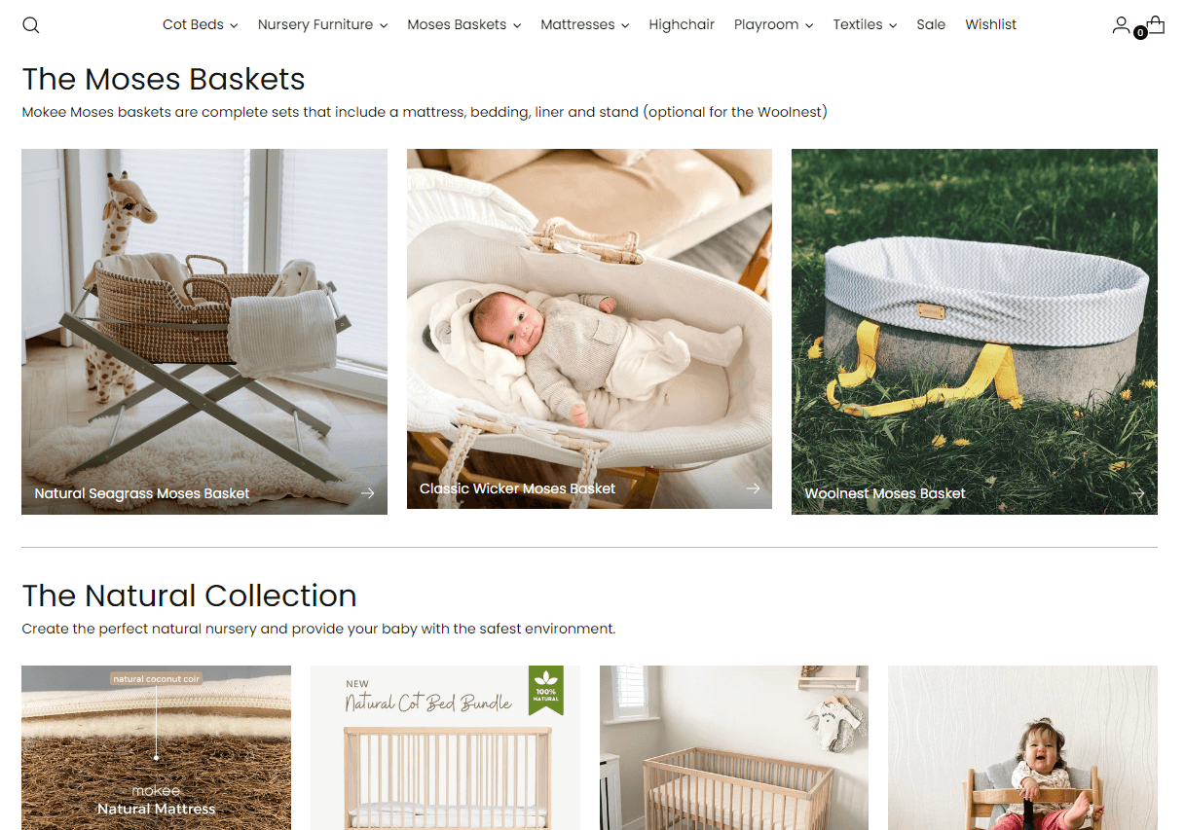Go to the Highchair menu item
This screenshot has height=830, width=1184.
click(x=682, y=24)
